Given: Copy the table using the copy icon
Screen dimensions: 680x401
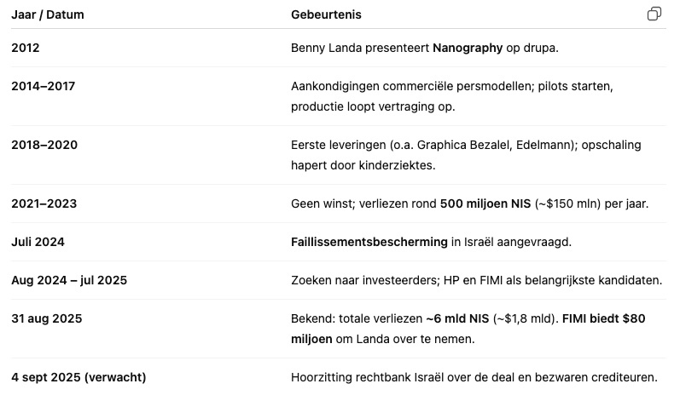Looking at the screenshot, I should pyautogui.click(x=654, y=14).
